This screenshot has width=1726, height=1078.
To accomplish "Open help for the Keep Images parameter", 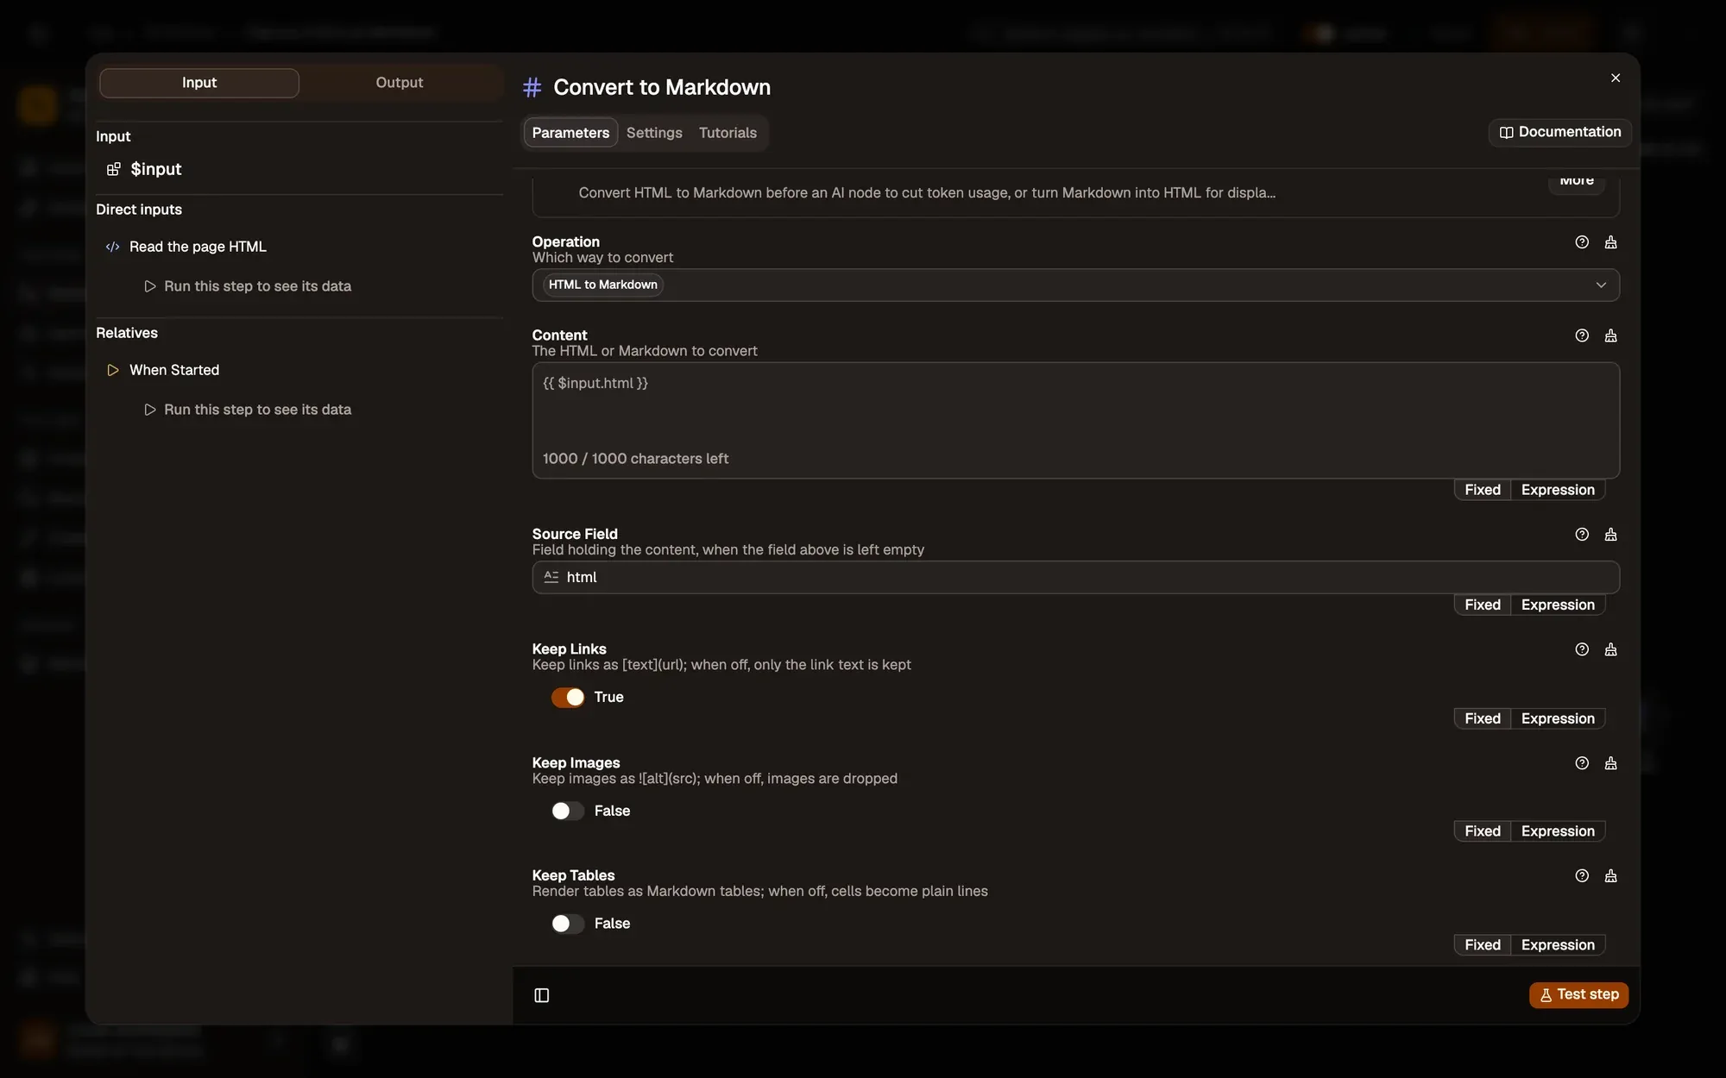I will click(x=1582, y=763).
